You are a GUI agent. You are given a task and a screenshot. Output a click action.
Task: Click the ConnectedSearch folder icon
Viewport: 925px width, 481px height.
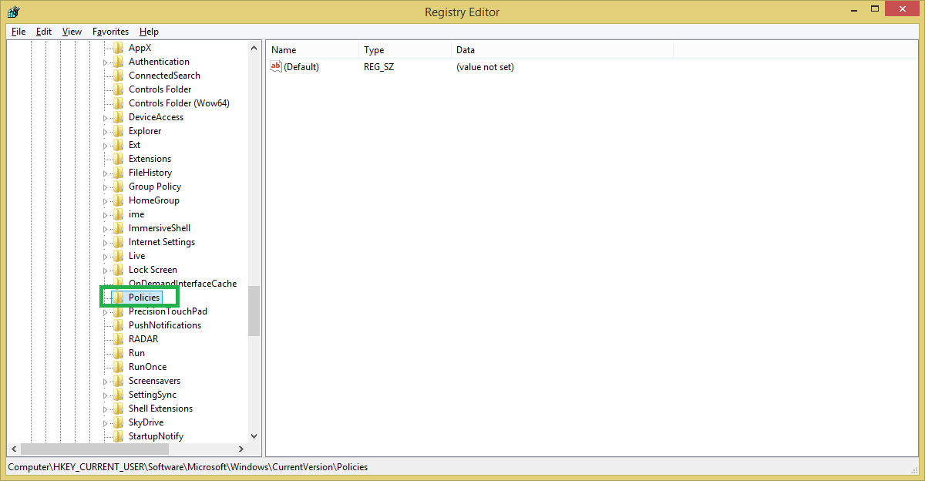[x=118, y=76]
